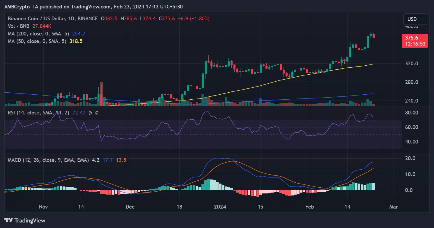Click the TradingView logo at bottom left
The width and height of the screenshot is (434, 228).
coord(25,220)
